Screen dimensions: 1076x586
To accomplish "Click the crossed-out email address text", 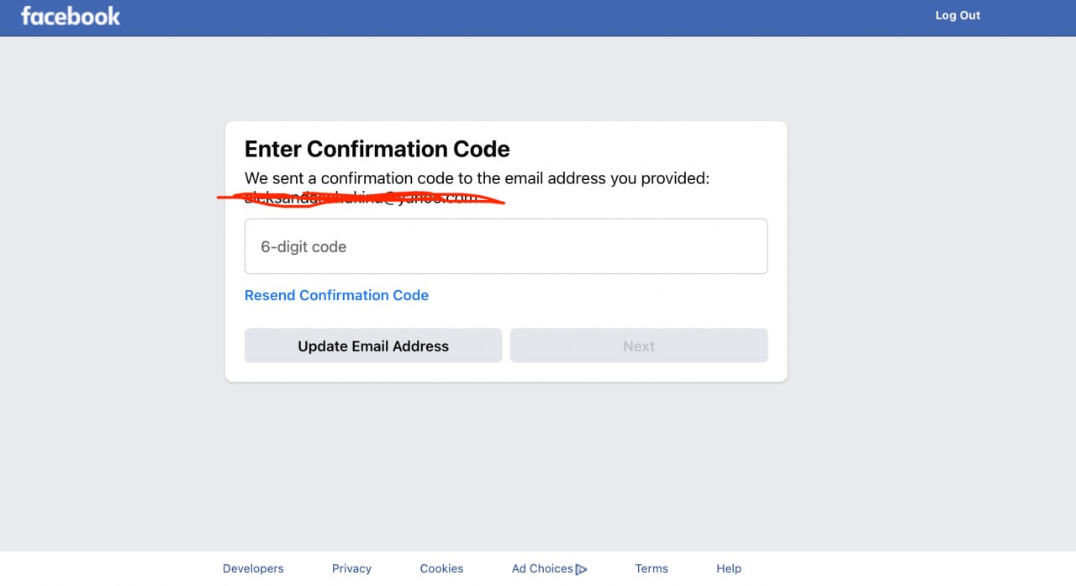I will (361, 198).
